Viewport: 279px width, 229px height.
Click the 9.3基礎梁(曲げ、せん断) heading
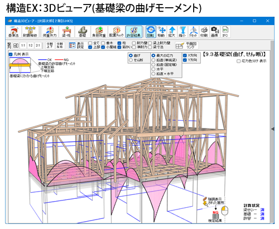tap(234, 54)
